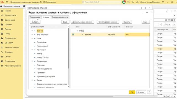The height and width of the screenshot is (99, 177).
Task: Open kebab menu of Настройка списка window
Action: point(141,8)
